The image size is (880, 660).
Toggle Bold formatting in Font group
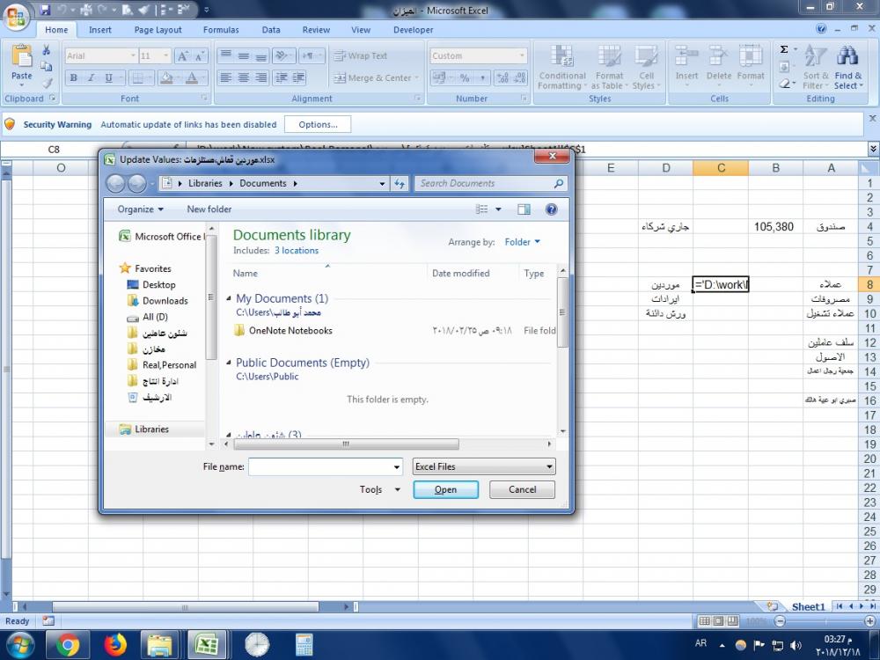(x=74, y=78)
